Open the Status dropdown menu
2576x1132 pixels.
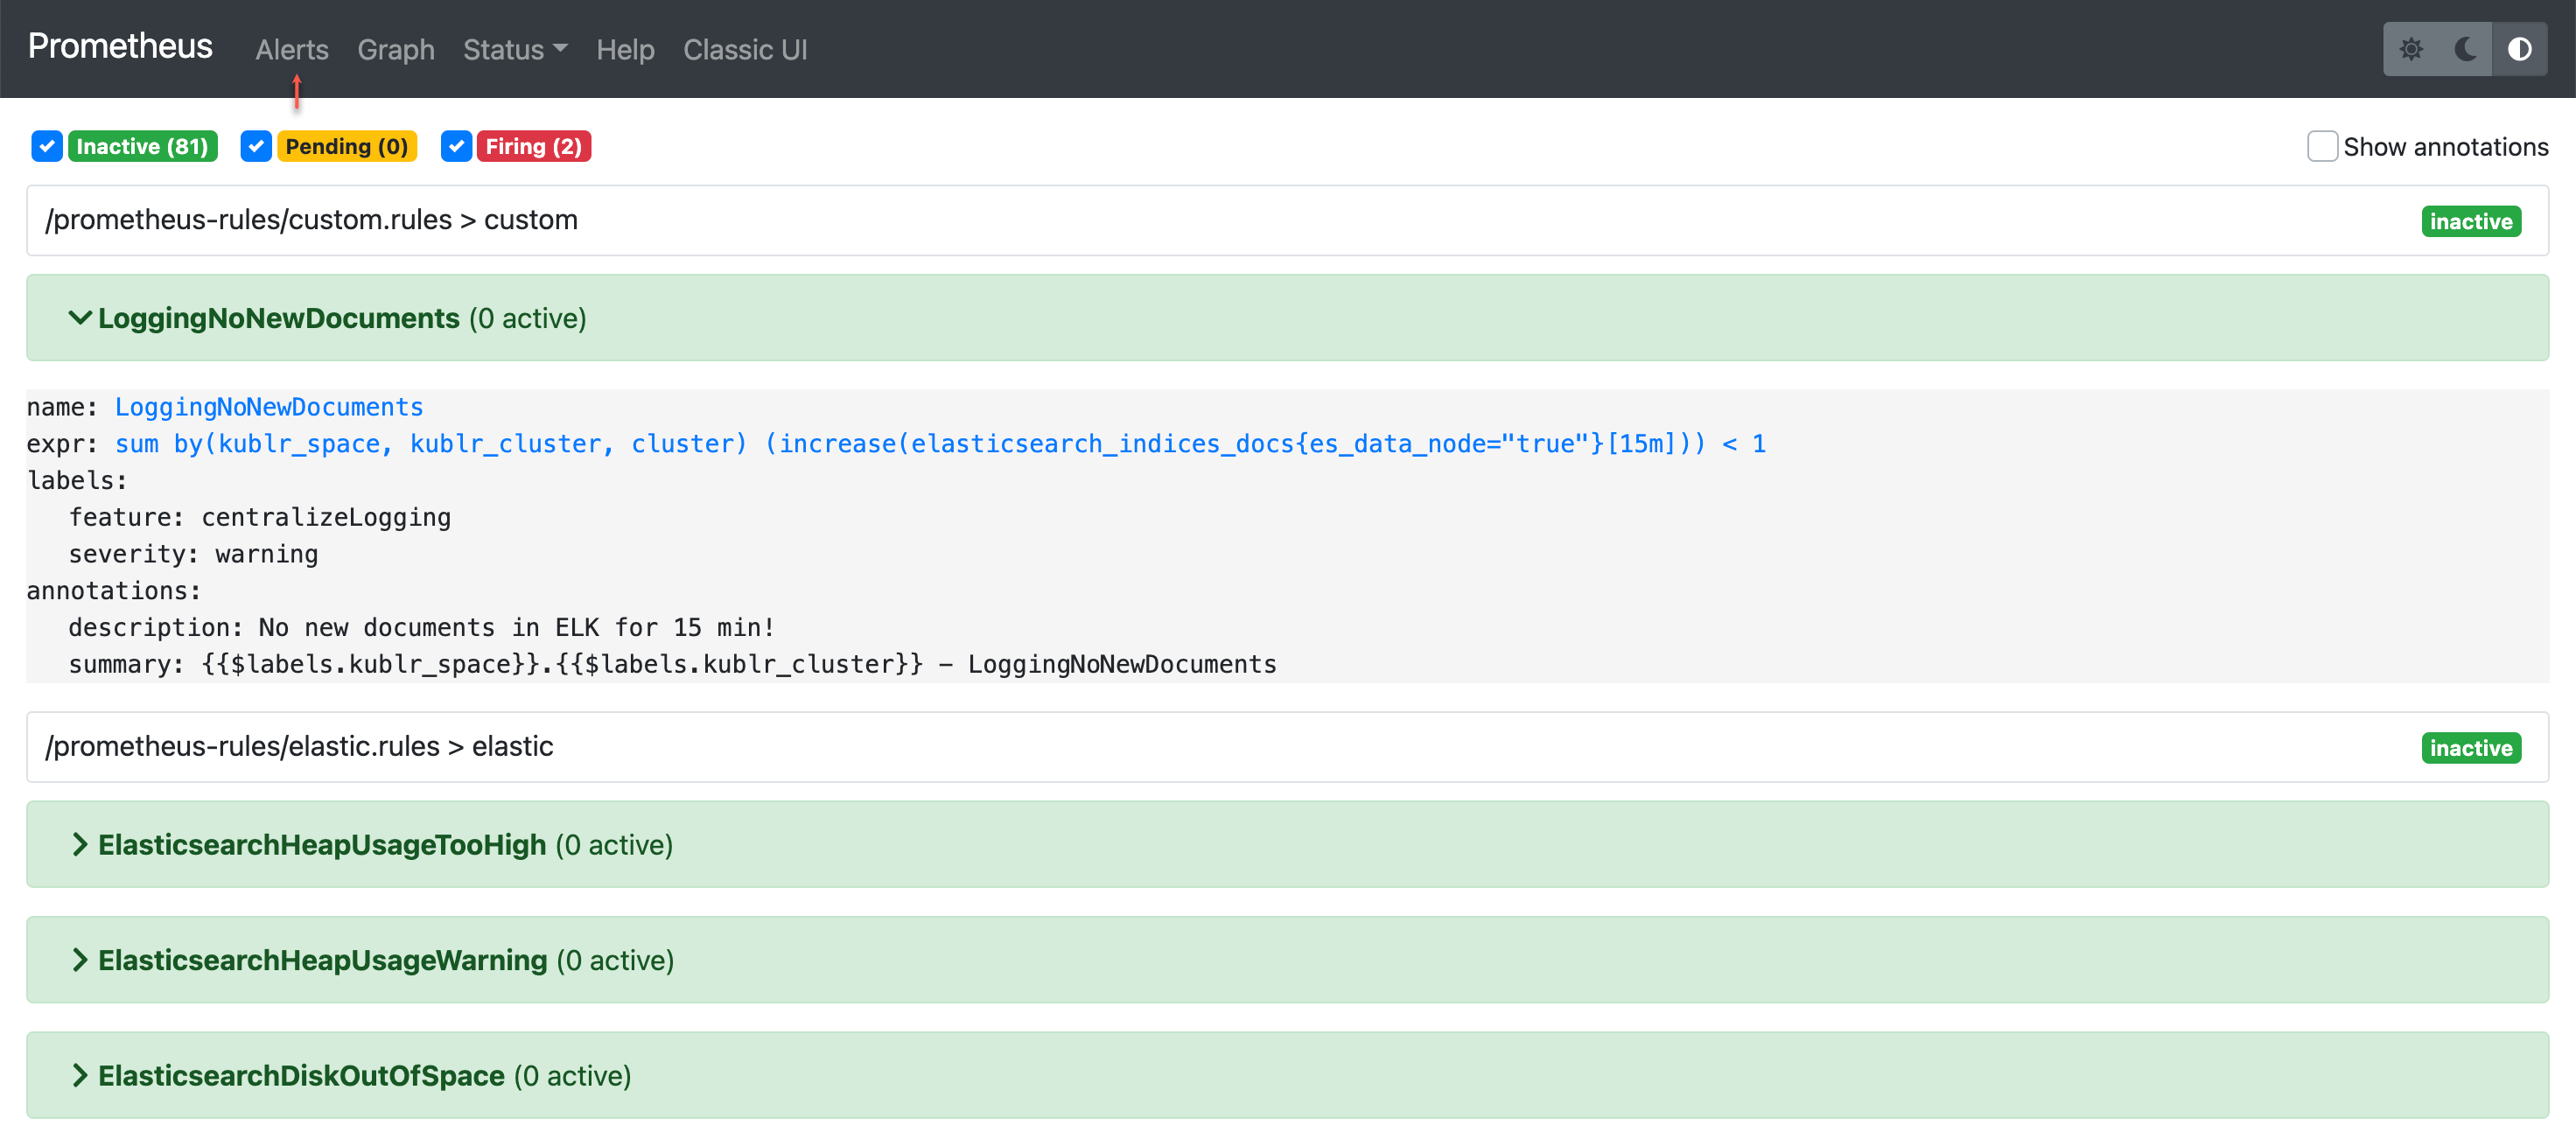click(515, 49)
